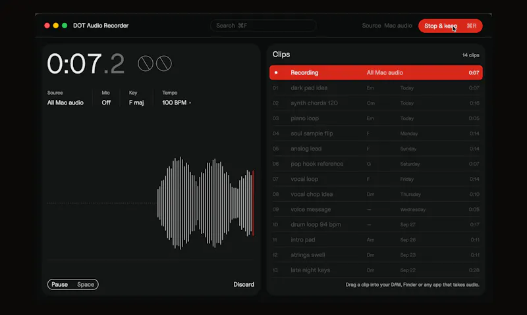
Task: Select the clip "drum loop 94 bpm"
Action: click(x=375, y=224)
